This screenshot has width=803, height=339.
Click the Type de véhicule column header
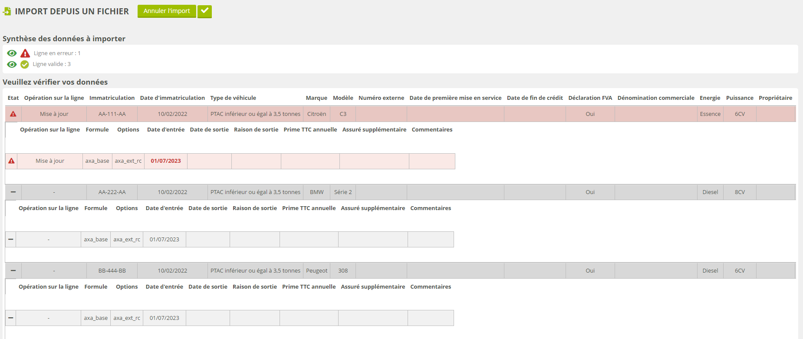click(233, 98)
